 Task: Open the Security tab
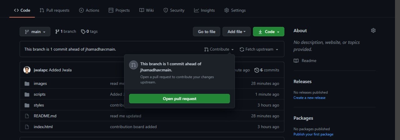pos(174,10)
